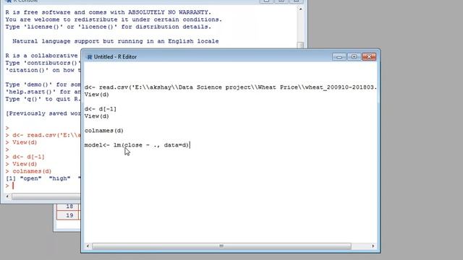Click the R Editor scroll right arrow
463x260 pixels.
(373, 246)
